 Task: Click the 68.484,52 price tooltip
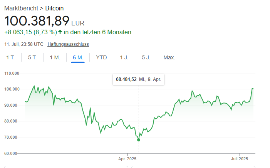(x=138, y=79)
